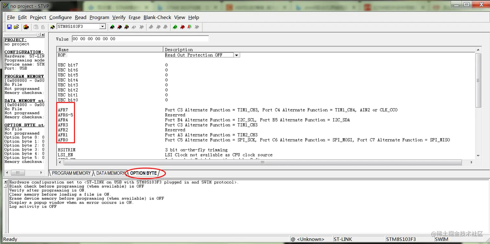Click option list horizontal scrollbar thumb
This screenshot has width=490, height=244.
click(262, 162)
